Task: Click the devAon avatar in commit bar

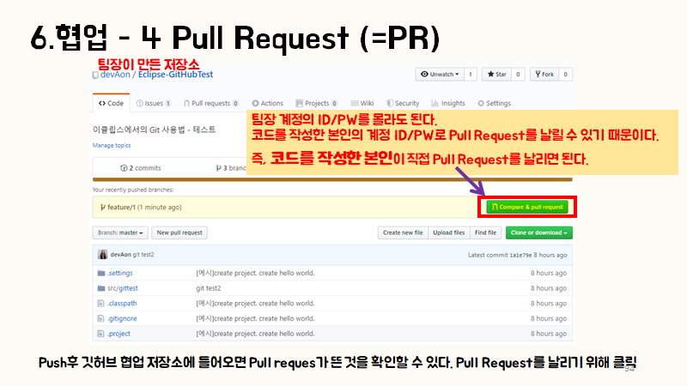Action: (102, 255)
